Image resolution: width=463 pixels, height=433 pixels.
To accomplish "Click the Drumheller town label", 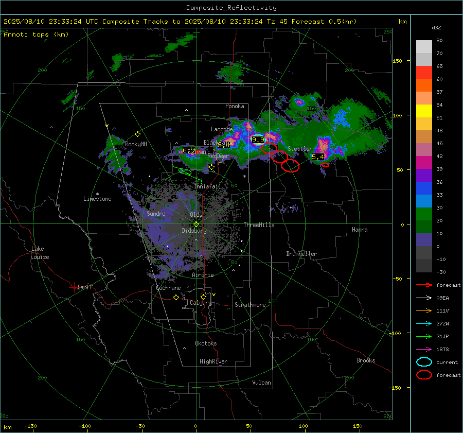I will [301, 254].
